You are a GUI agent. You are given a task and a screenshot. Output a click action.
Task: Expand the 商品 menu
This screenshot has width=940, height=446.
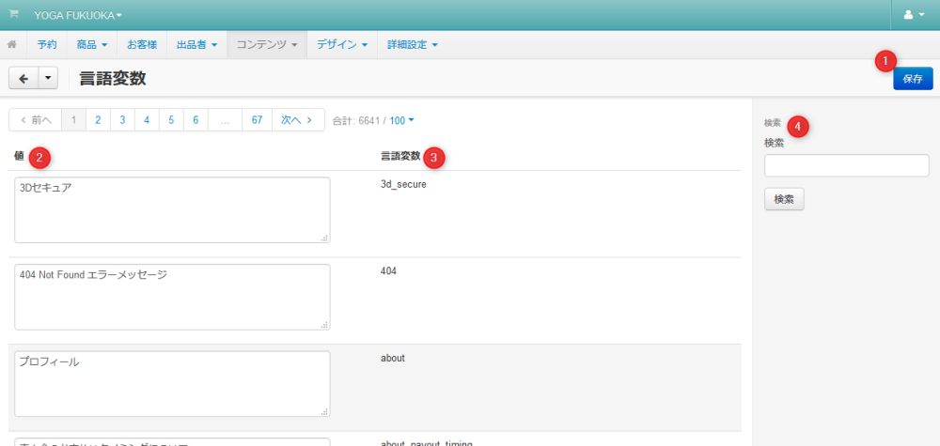(x=92, y=44)
